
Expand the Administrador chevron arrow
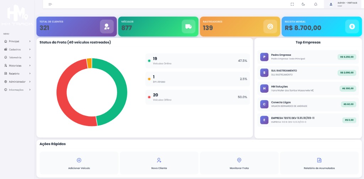pos(30,82)
